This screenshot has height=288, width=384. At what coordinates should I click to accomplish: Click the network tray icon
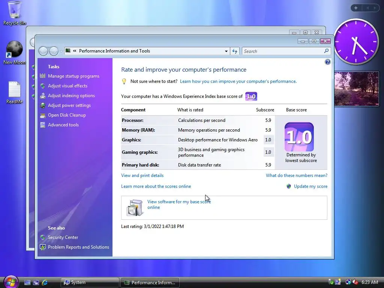coord(348,282)
